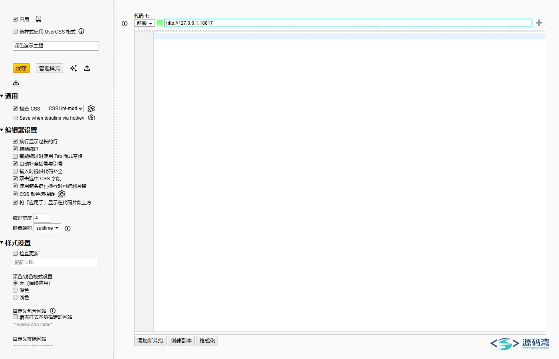Click the 添加新片段 button
This screenshot has height=359, width=559.
[150, 341]
